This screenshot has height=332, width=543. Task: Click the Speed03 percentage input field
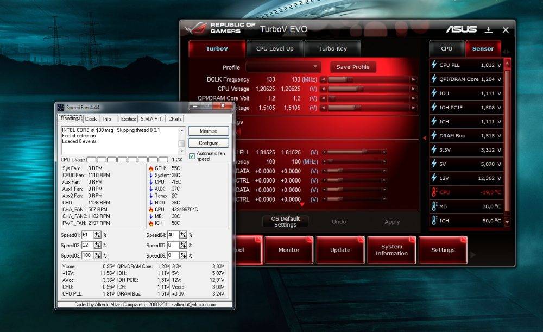click(87, 255)
